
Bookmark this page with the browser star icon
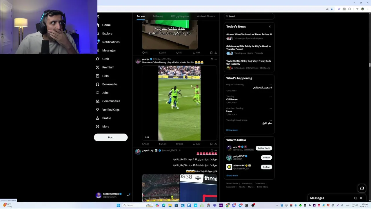pyautogui.click(x=332, y=9)
